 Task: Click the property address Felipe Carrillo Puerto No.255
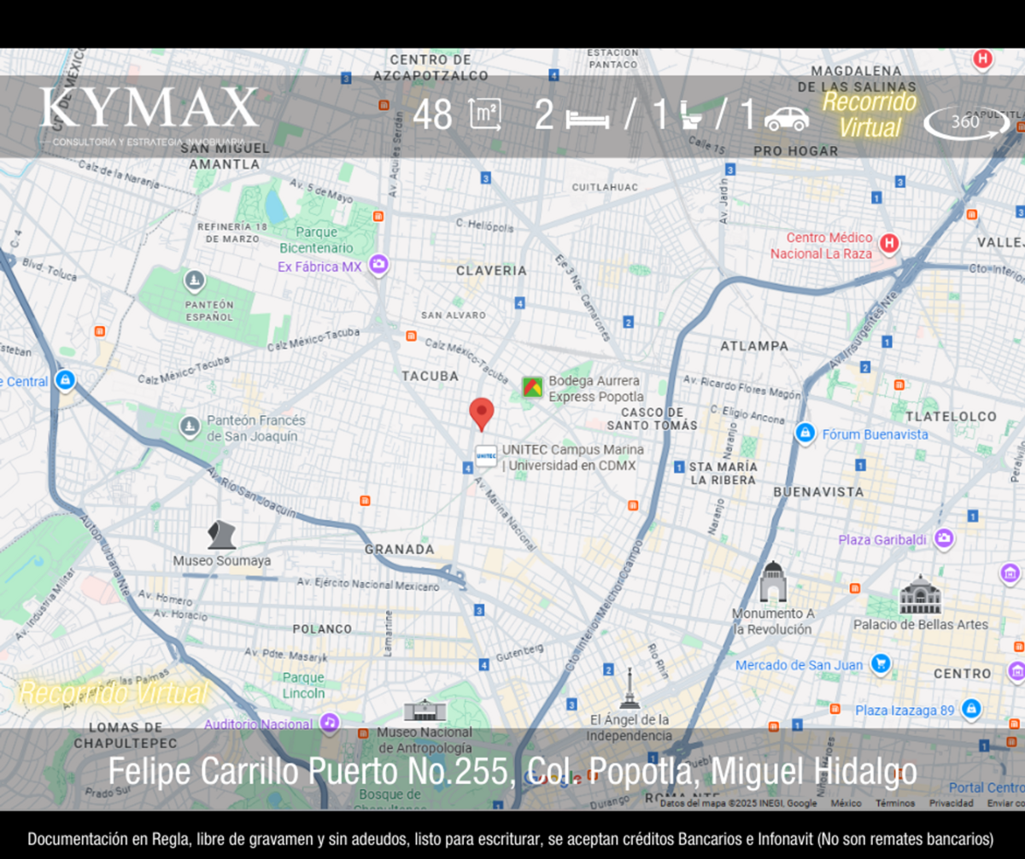(x=512, y=772)
